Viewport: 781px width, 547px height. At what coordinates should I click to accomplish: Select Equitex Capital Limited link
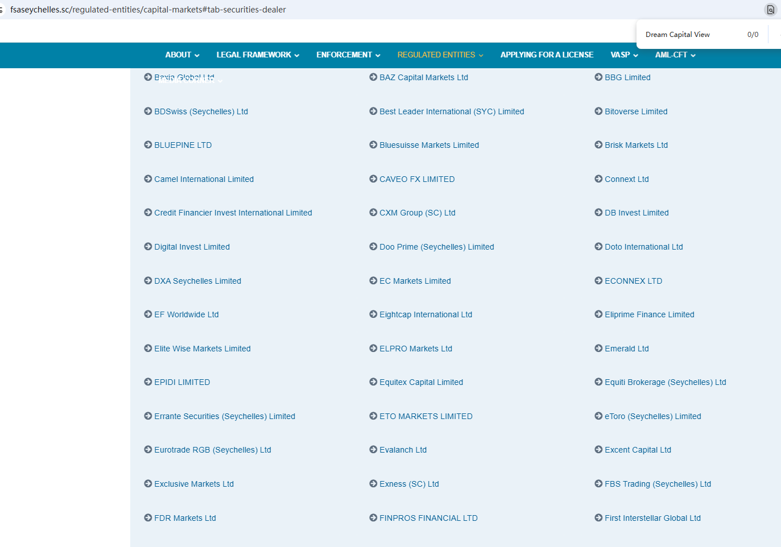tap(421, 382)
